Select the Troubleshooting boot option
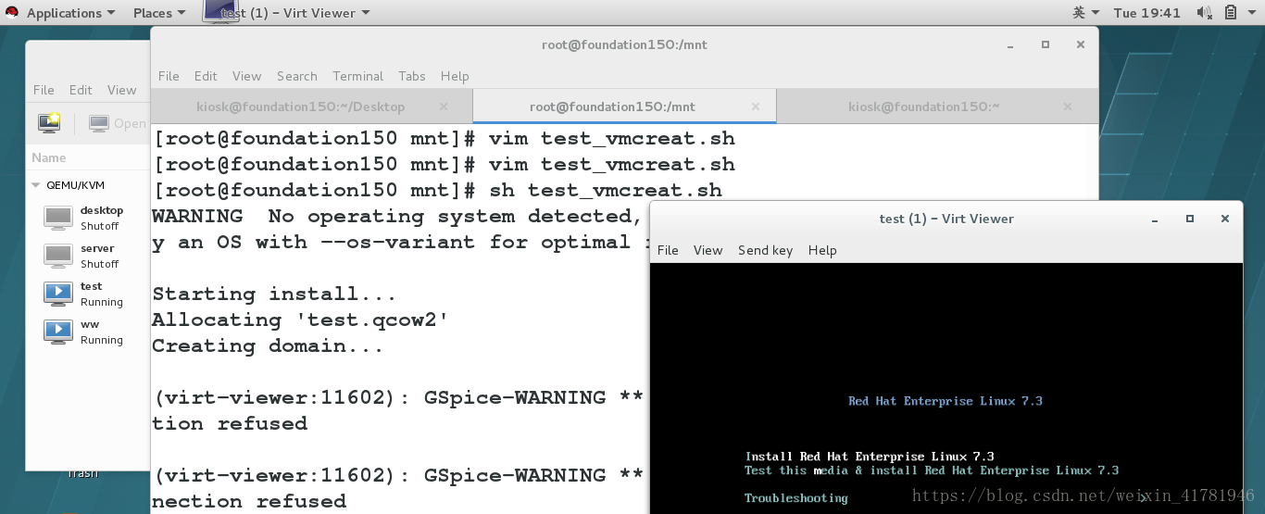Screen dimensions: 1265x514 pos(796,498)
